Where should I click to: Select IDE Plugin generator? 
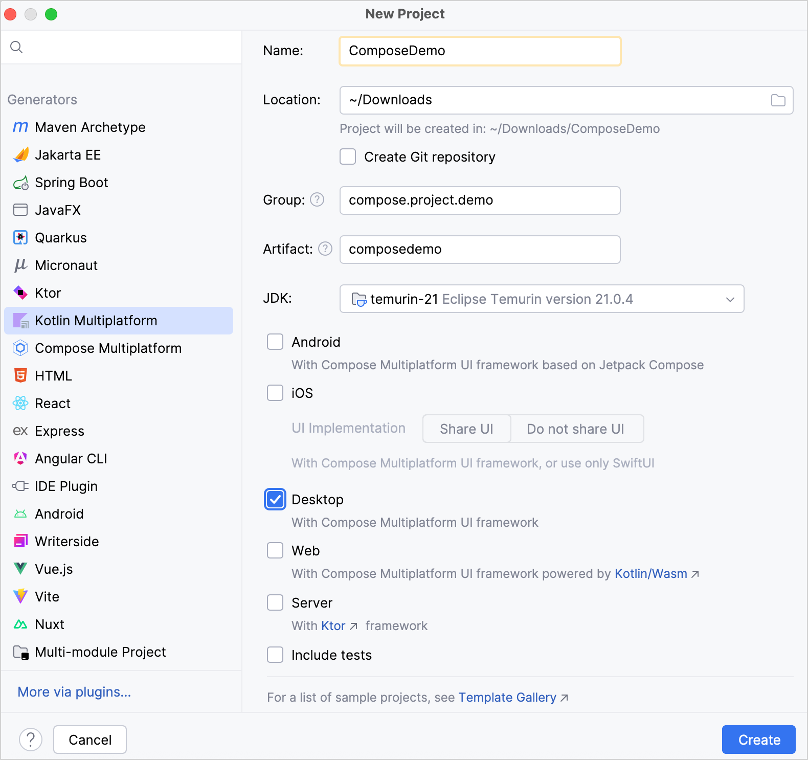point(119,486)
